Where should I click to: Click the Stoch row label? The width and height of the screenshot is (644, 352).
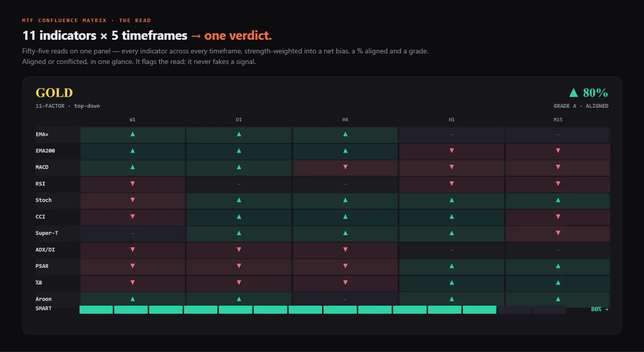click(x=44, y=200)
